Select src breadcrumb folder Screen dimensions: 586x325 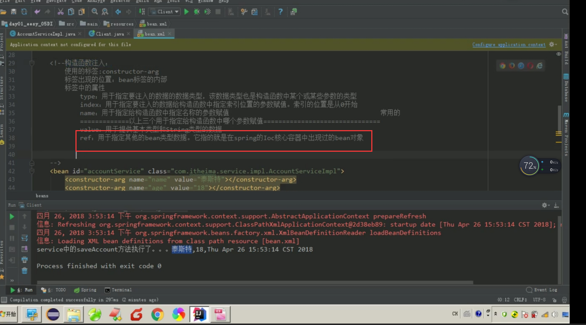pyautogui.click(x=67, y=24)
